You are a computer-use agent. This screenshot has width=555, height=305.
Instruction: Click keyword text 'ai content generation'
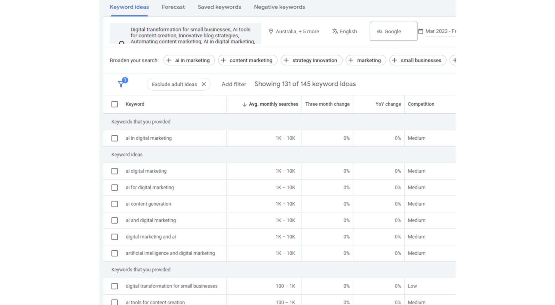148,204
